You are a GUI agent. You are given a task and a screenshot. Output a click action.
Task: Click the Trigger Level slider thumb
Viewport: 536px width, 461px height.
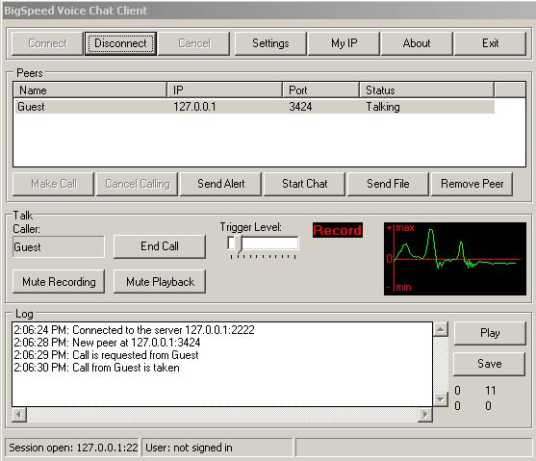point(239,244)
